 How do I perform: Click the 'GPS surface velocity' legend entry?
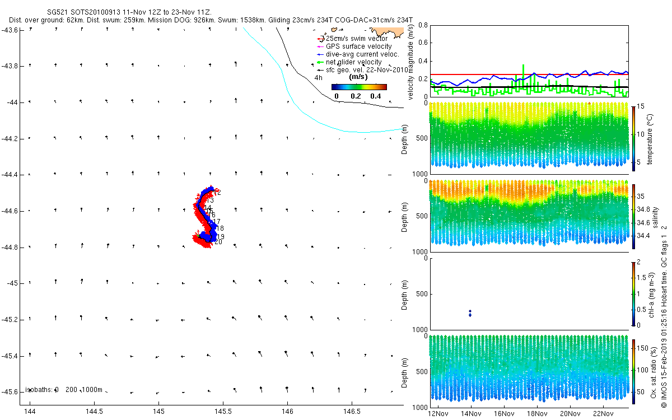pos(354,46)
